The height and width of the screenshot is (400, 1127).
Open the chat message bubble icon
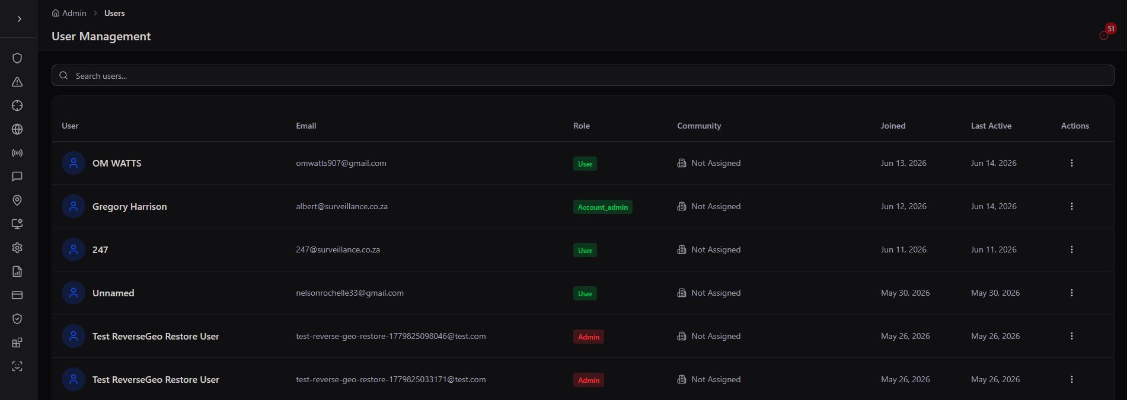[x=17, y=177]
